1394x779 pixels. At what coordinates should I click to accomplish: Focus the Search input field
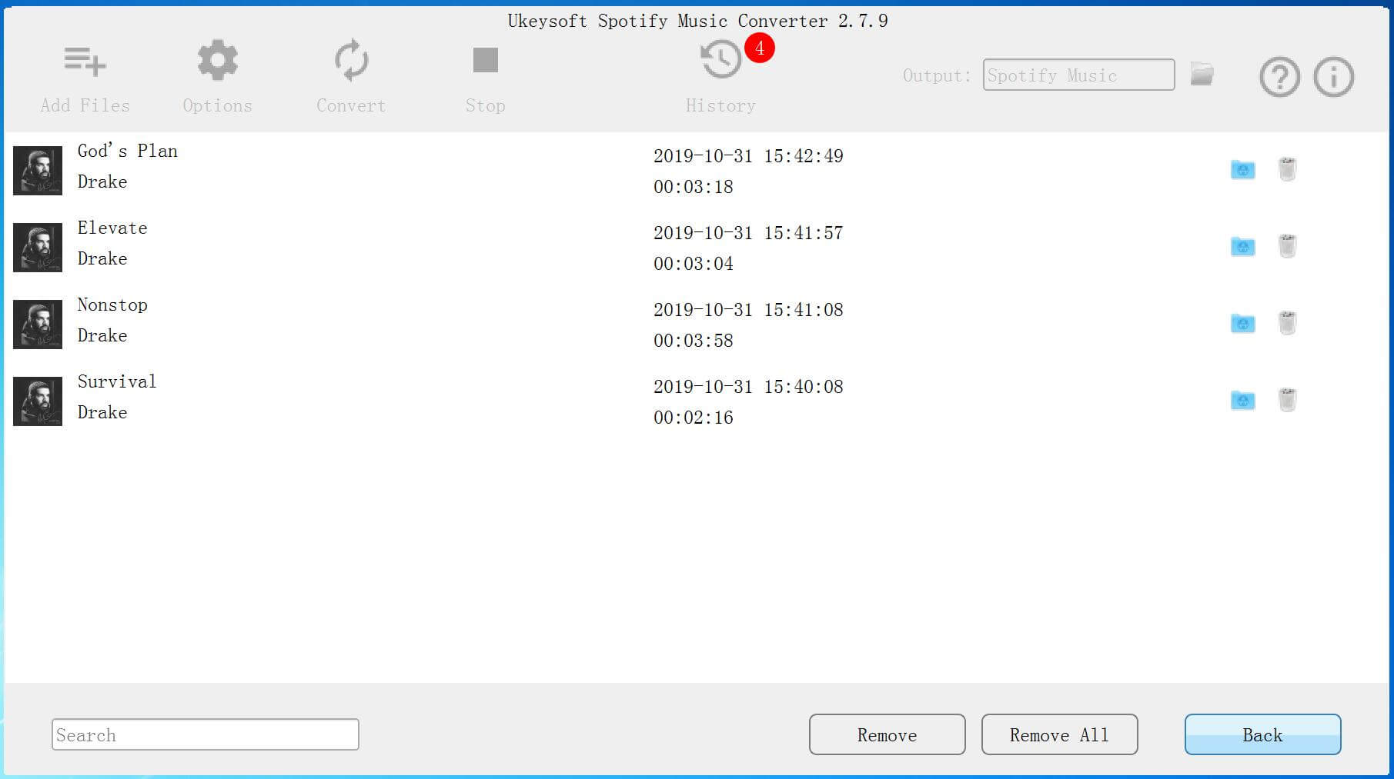click(205, 734)
